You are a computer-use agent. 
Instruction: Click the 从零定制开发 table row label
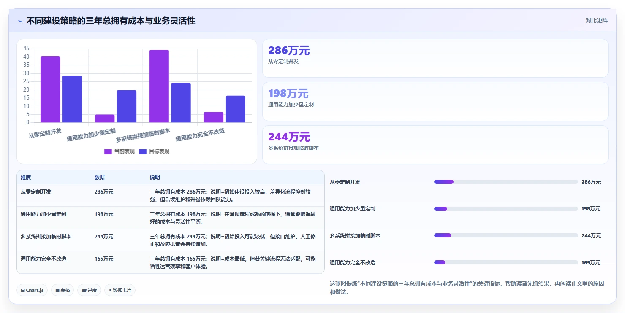click(x=36, y=192)
